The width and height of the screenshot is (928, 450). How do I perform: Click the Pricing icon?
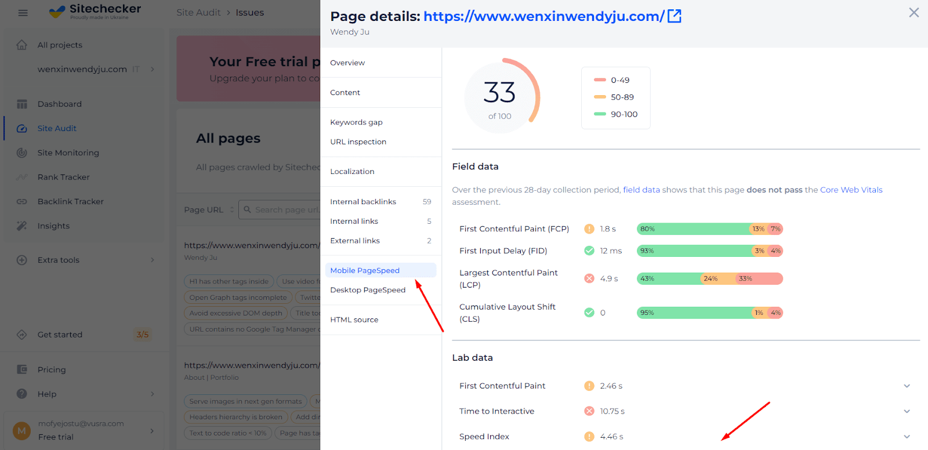point(22,369)
